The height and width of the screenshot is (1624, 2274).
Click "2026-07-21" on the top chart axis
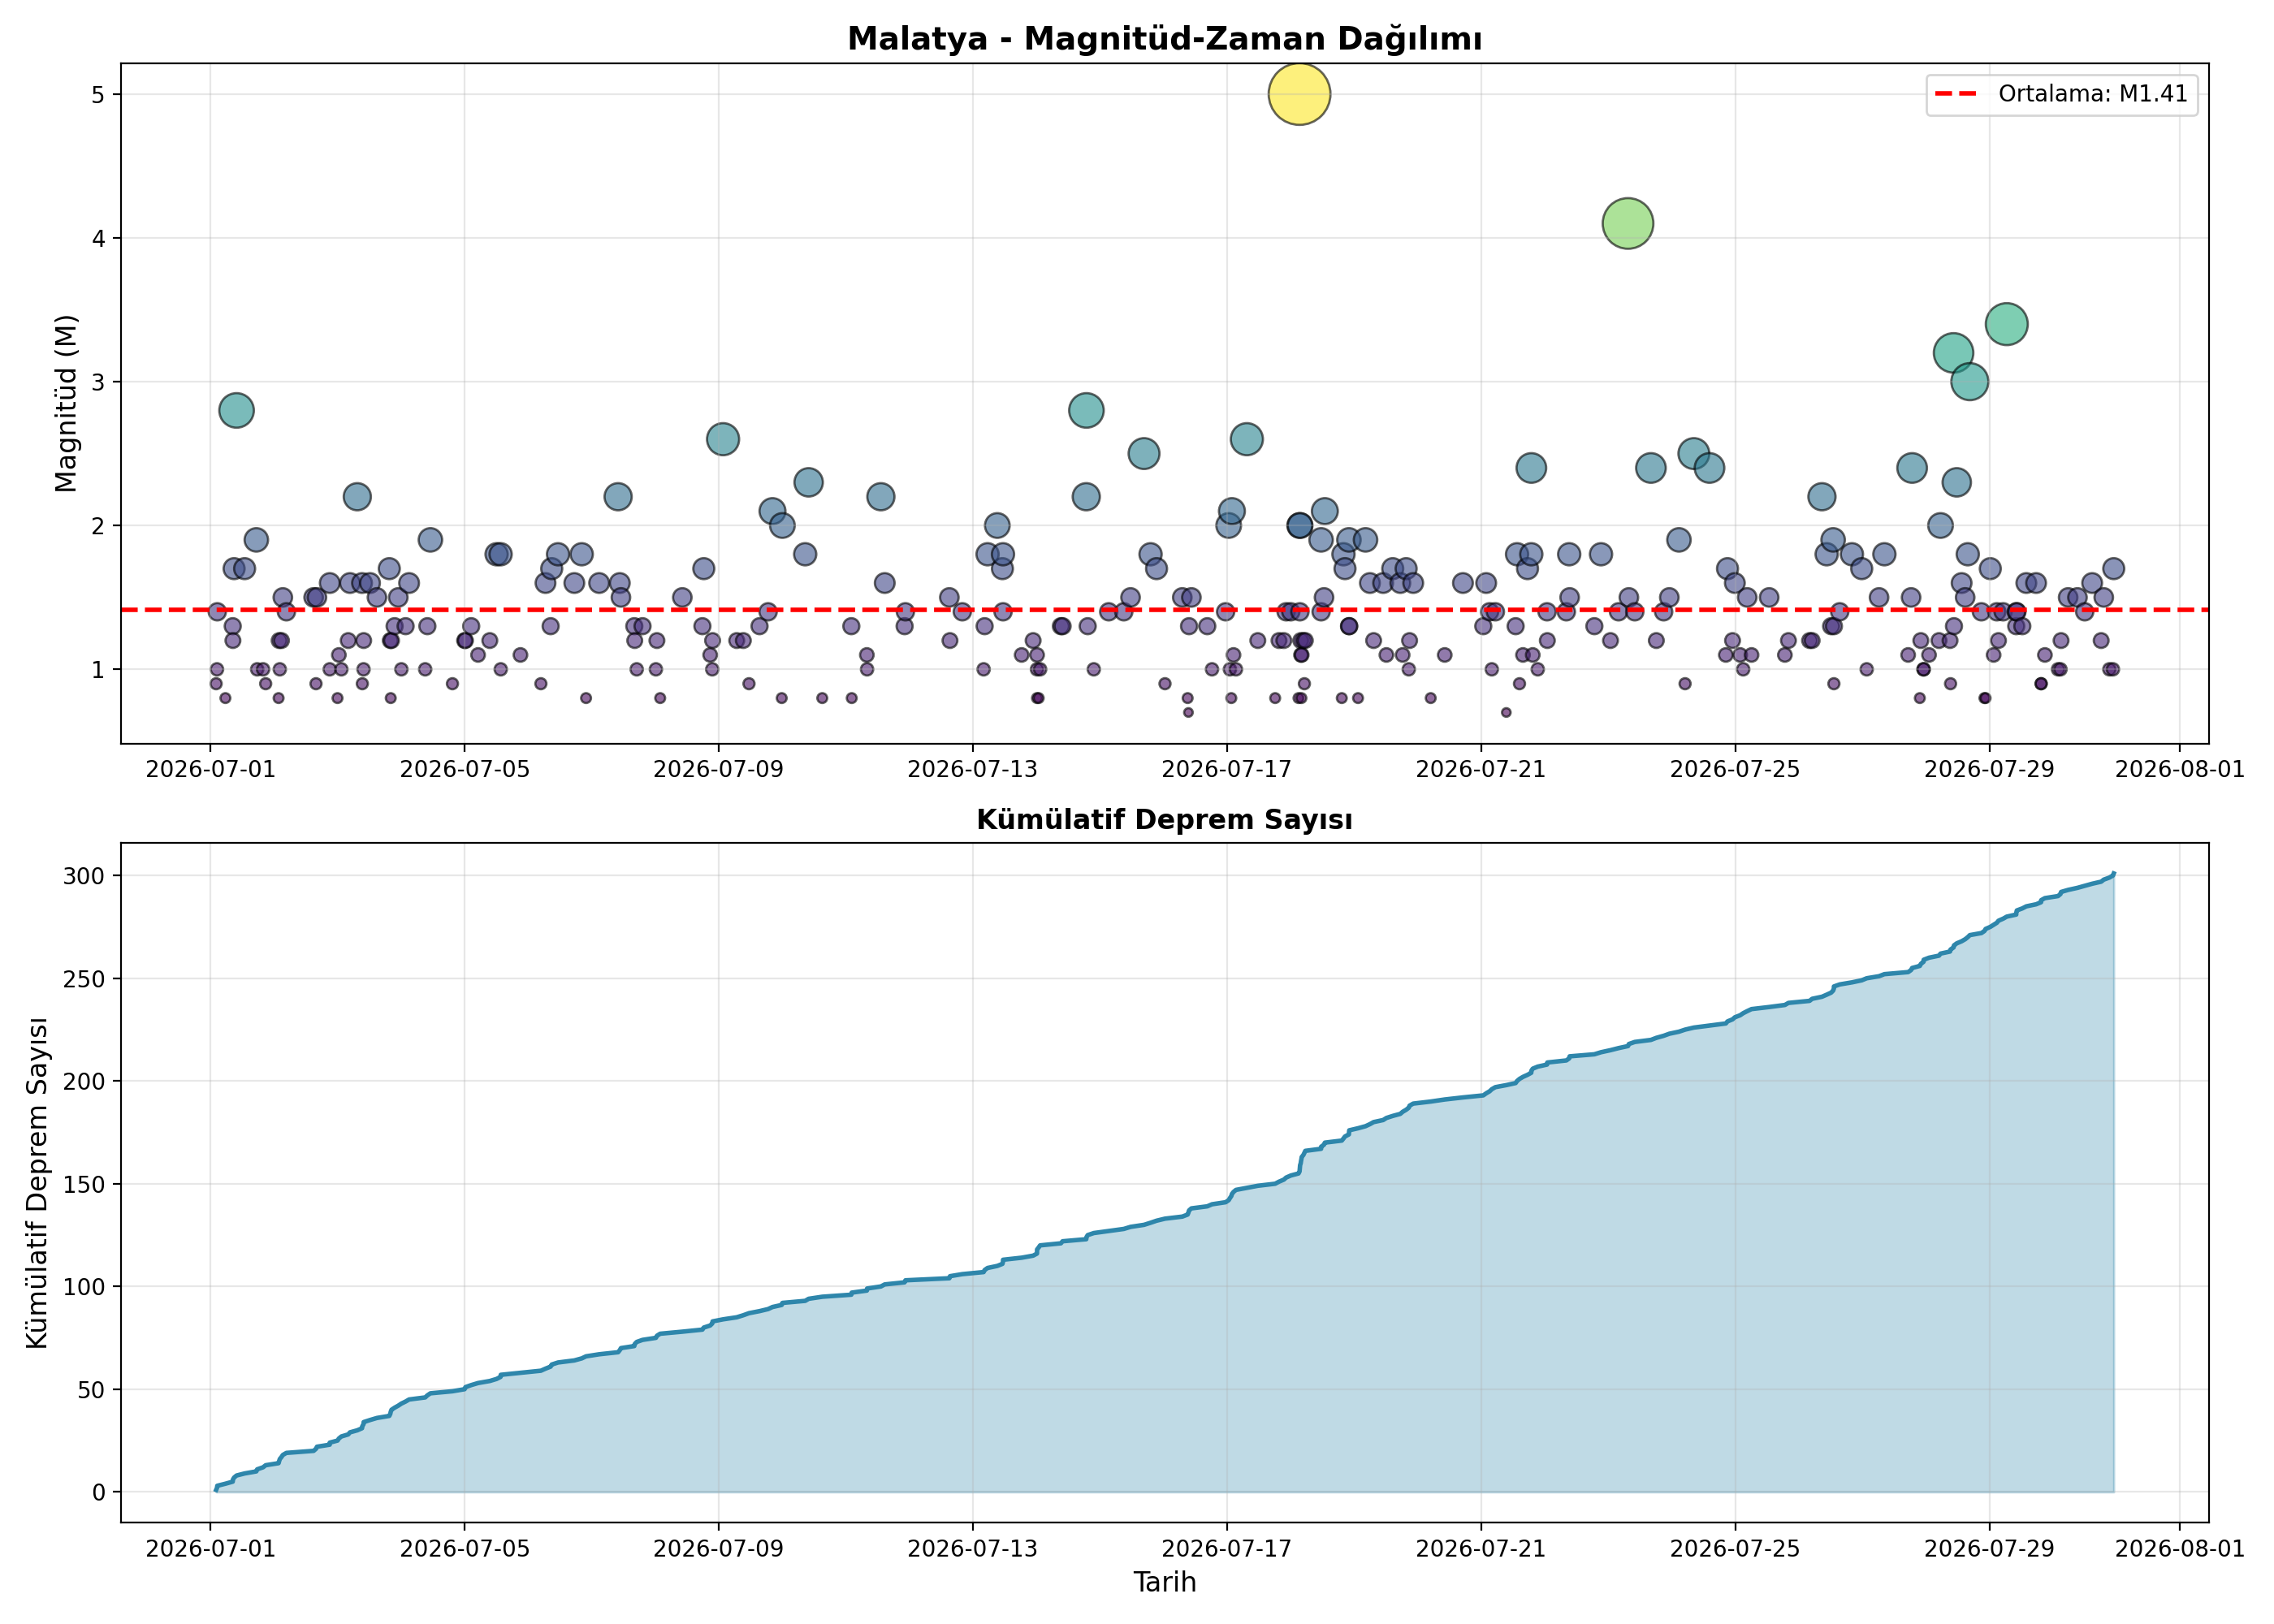[x=1481, y=769]
